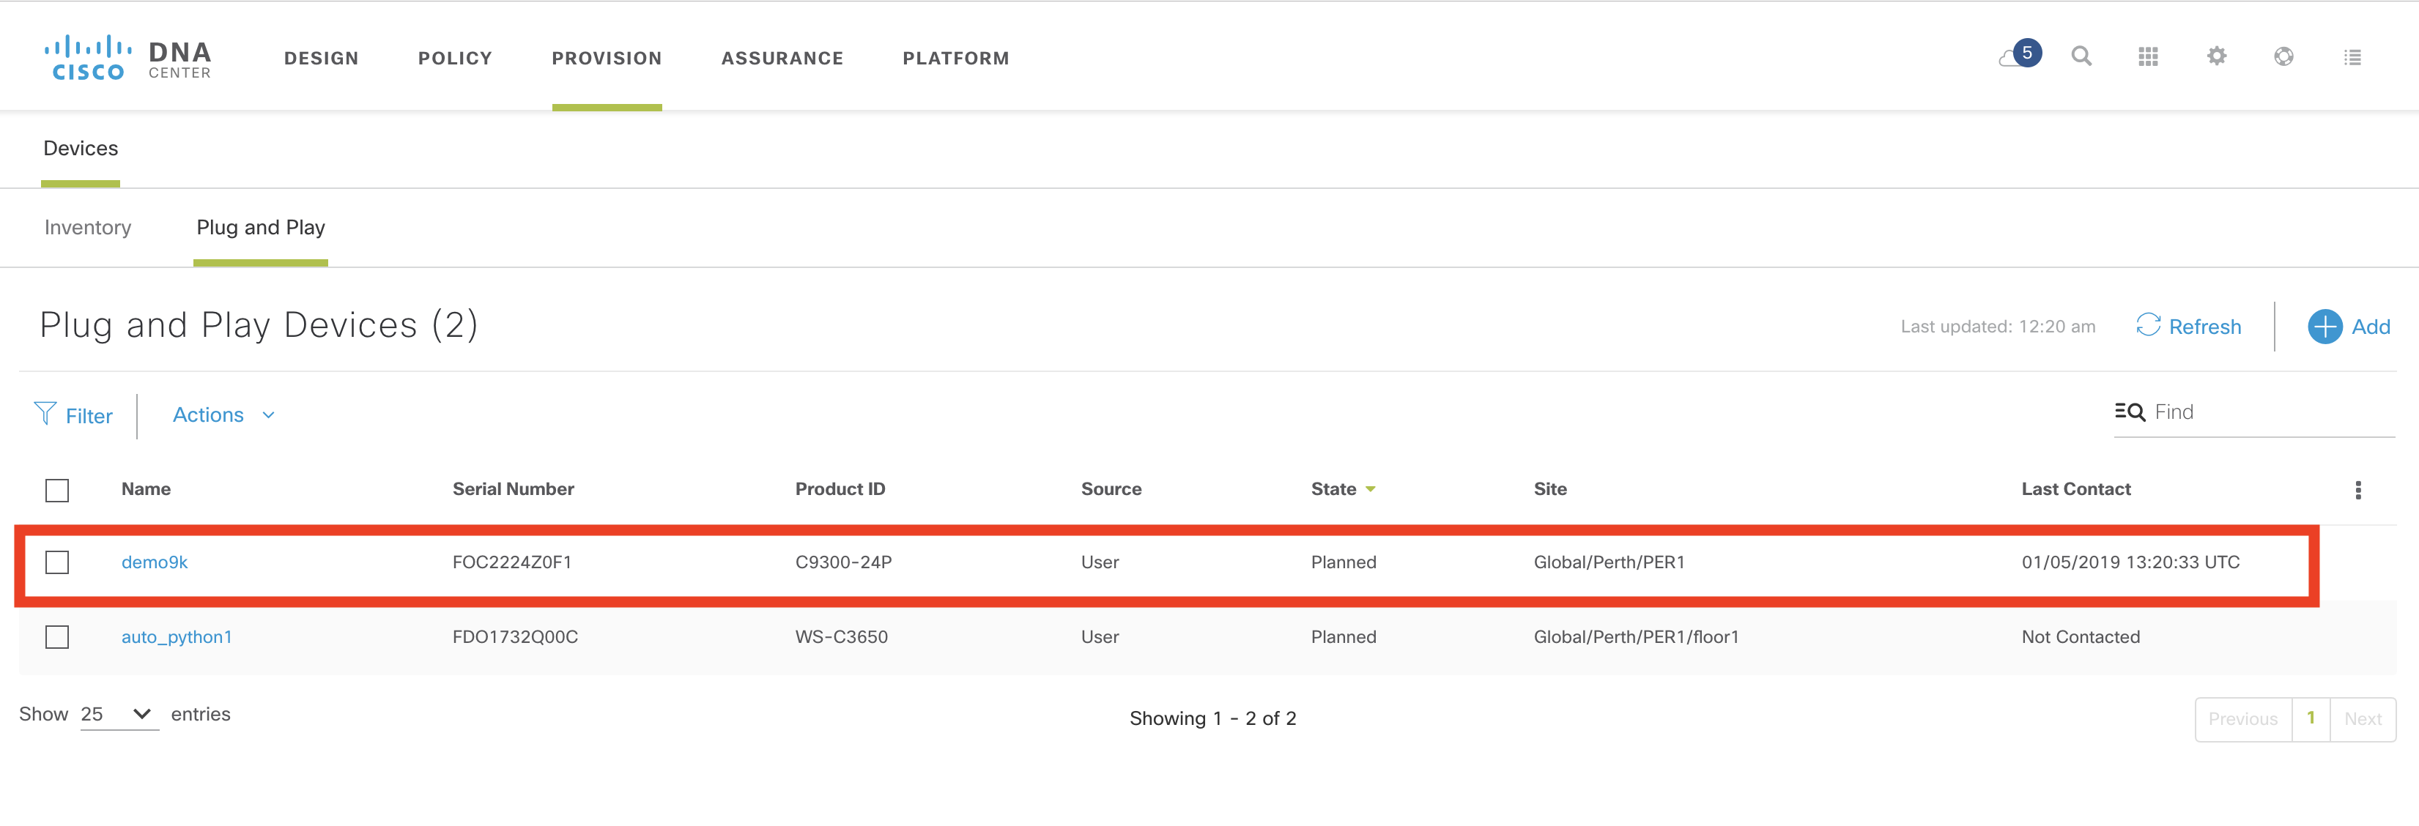Switch to the Inventory tab
Viewport: 2419px width, 826px height.
87,228
